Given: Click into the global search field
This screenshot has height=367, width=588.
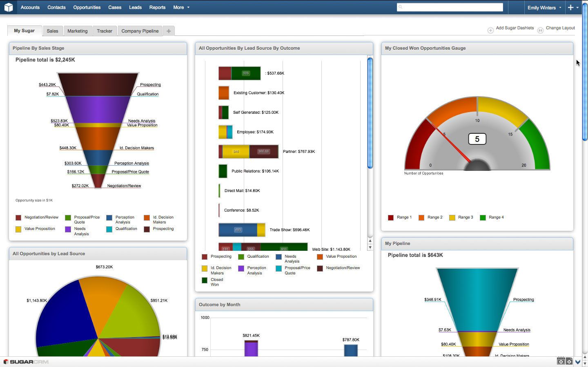Looking at the screenshot, I should point(450,7).
